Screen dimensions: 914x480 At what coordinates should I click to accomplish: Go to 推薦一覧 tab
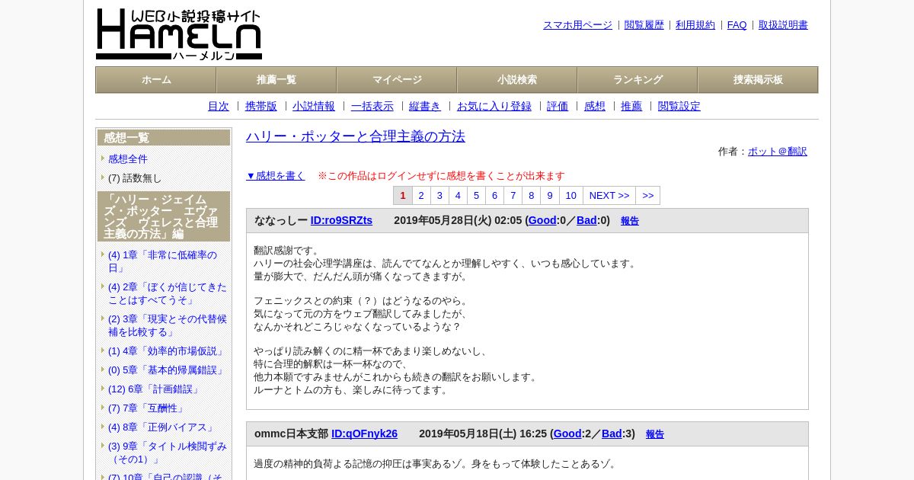point(276,80)
